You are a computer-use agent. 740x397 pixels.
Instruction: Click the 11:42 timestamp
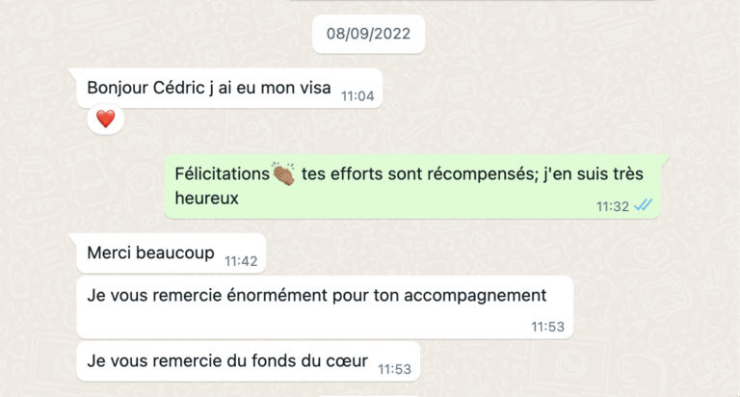point(241,261)
